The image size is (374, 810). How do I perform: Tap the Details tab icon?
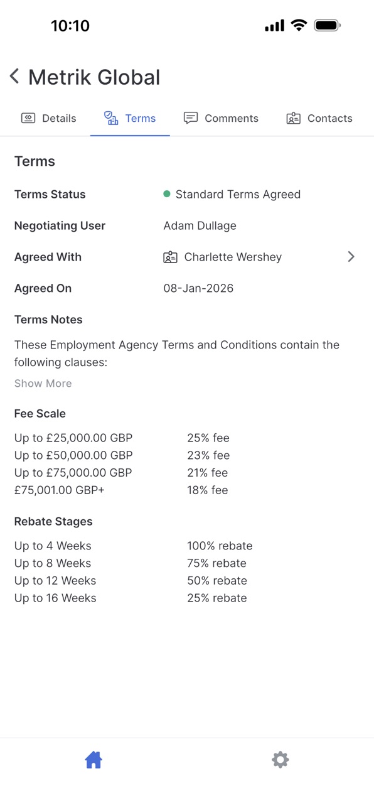point(28,118)
